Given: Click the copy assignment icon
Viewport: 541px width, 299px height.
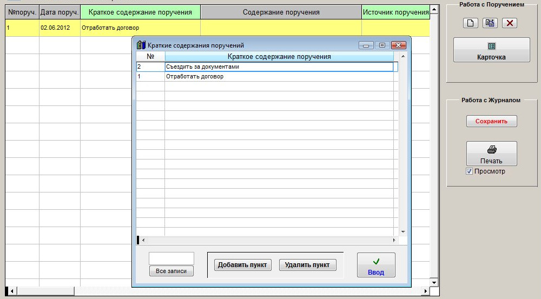Looking at the screenshot, I should tap(490, 23).
